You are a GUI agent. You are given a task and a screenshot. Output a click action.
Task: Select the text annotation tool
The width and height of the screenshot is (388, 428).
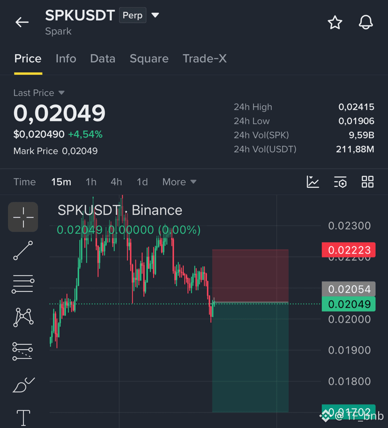pos(23,418)
